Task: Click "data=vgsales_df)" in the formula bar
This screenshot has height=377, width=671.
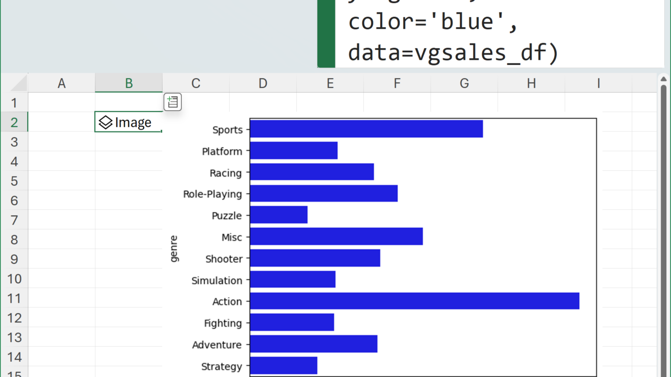Action: click(453, 53)
